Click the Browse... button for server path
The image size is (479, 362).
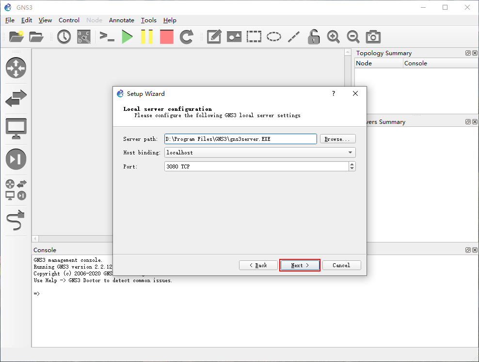337,139
